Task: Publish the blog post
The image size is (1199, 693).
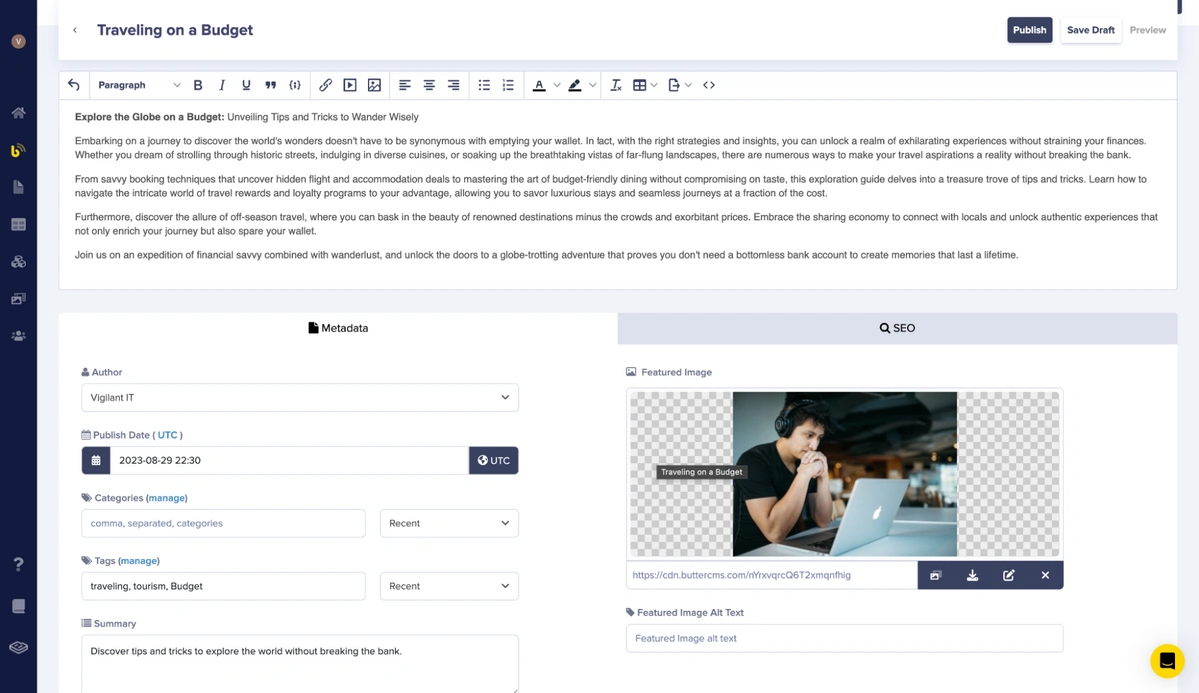Action: click(1029, 30)
